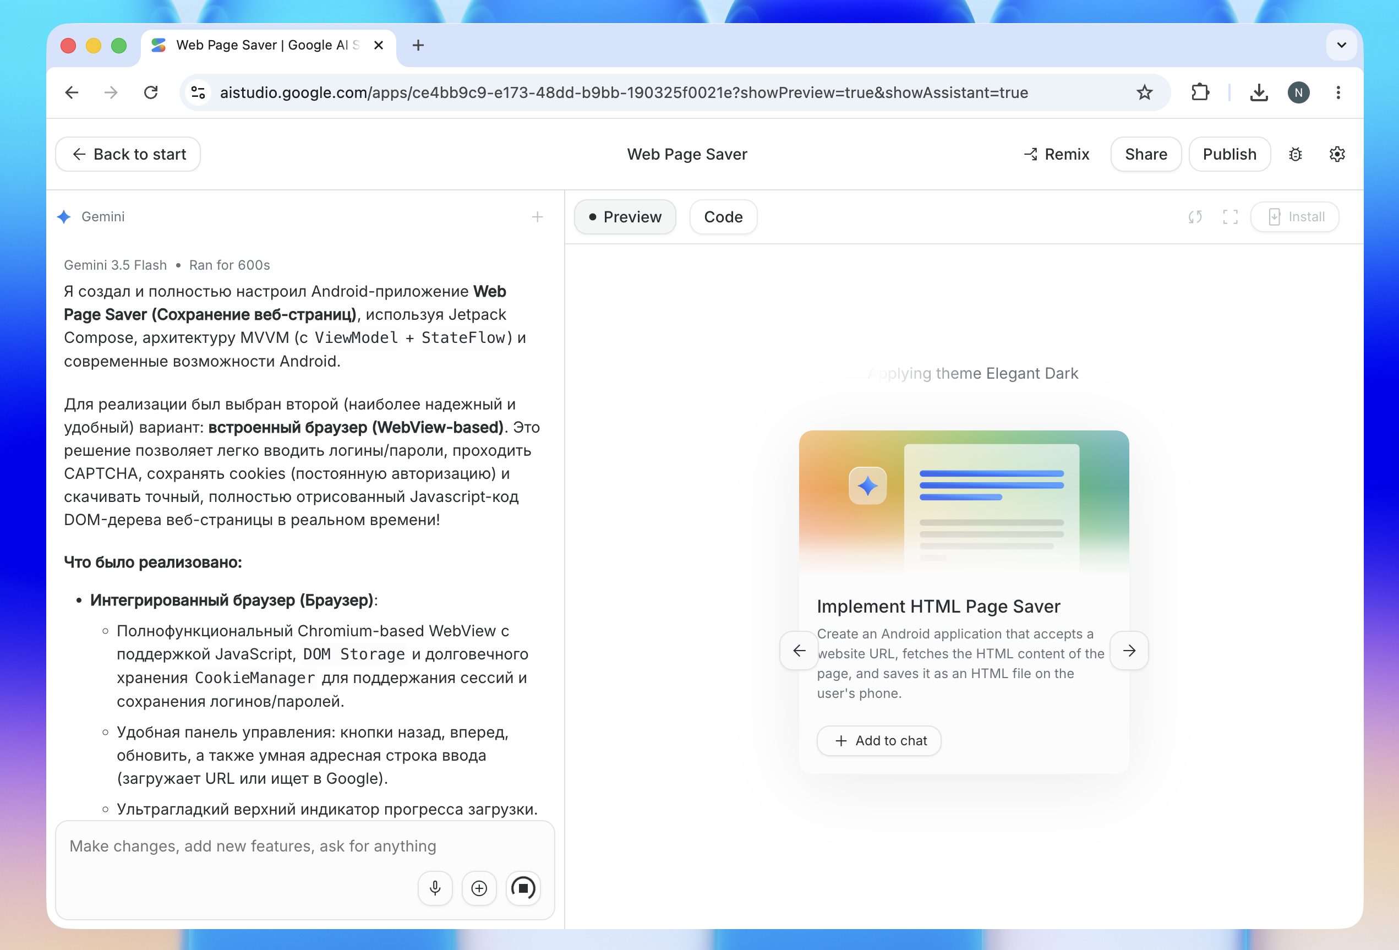
Task: Close the Web Page Saver tab
Action: coord(379,45)
